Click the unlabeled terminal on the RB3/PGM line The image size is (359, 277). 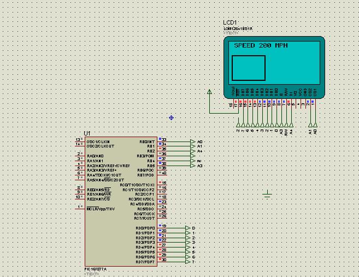pyautogui.click(x=193, y=156)
